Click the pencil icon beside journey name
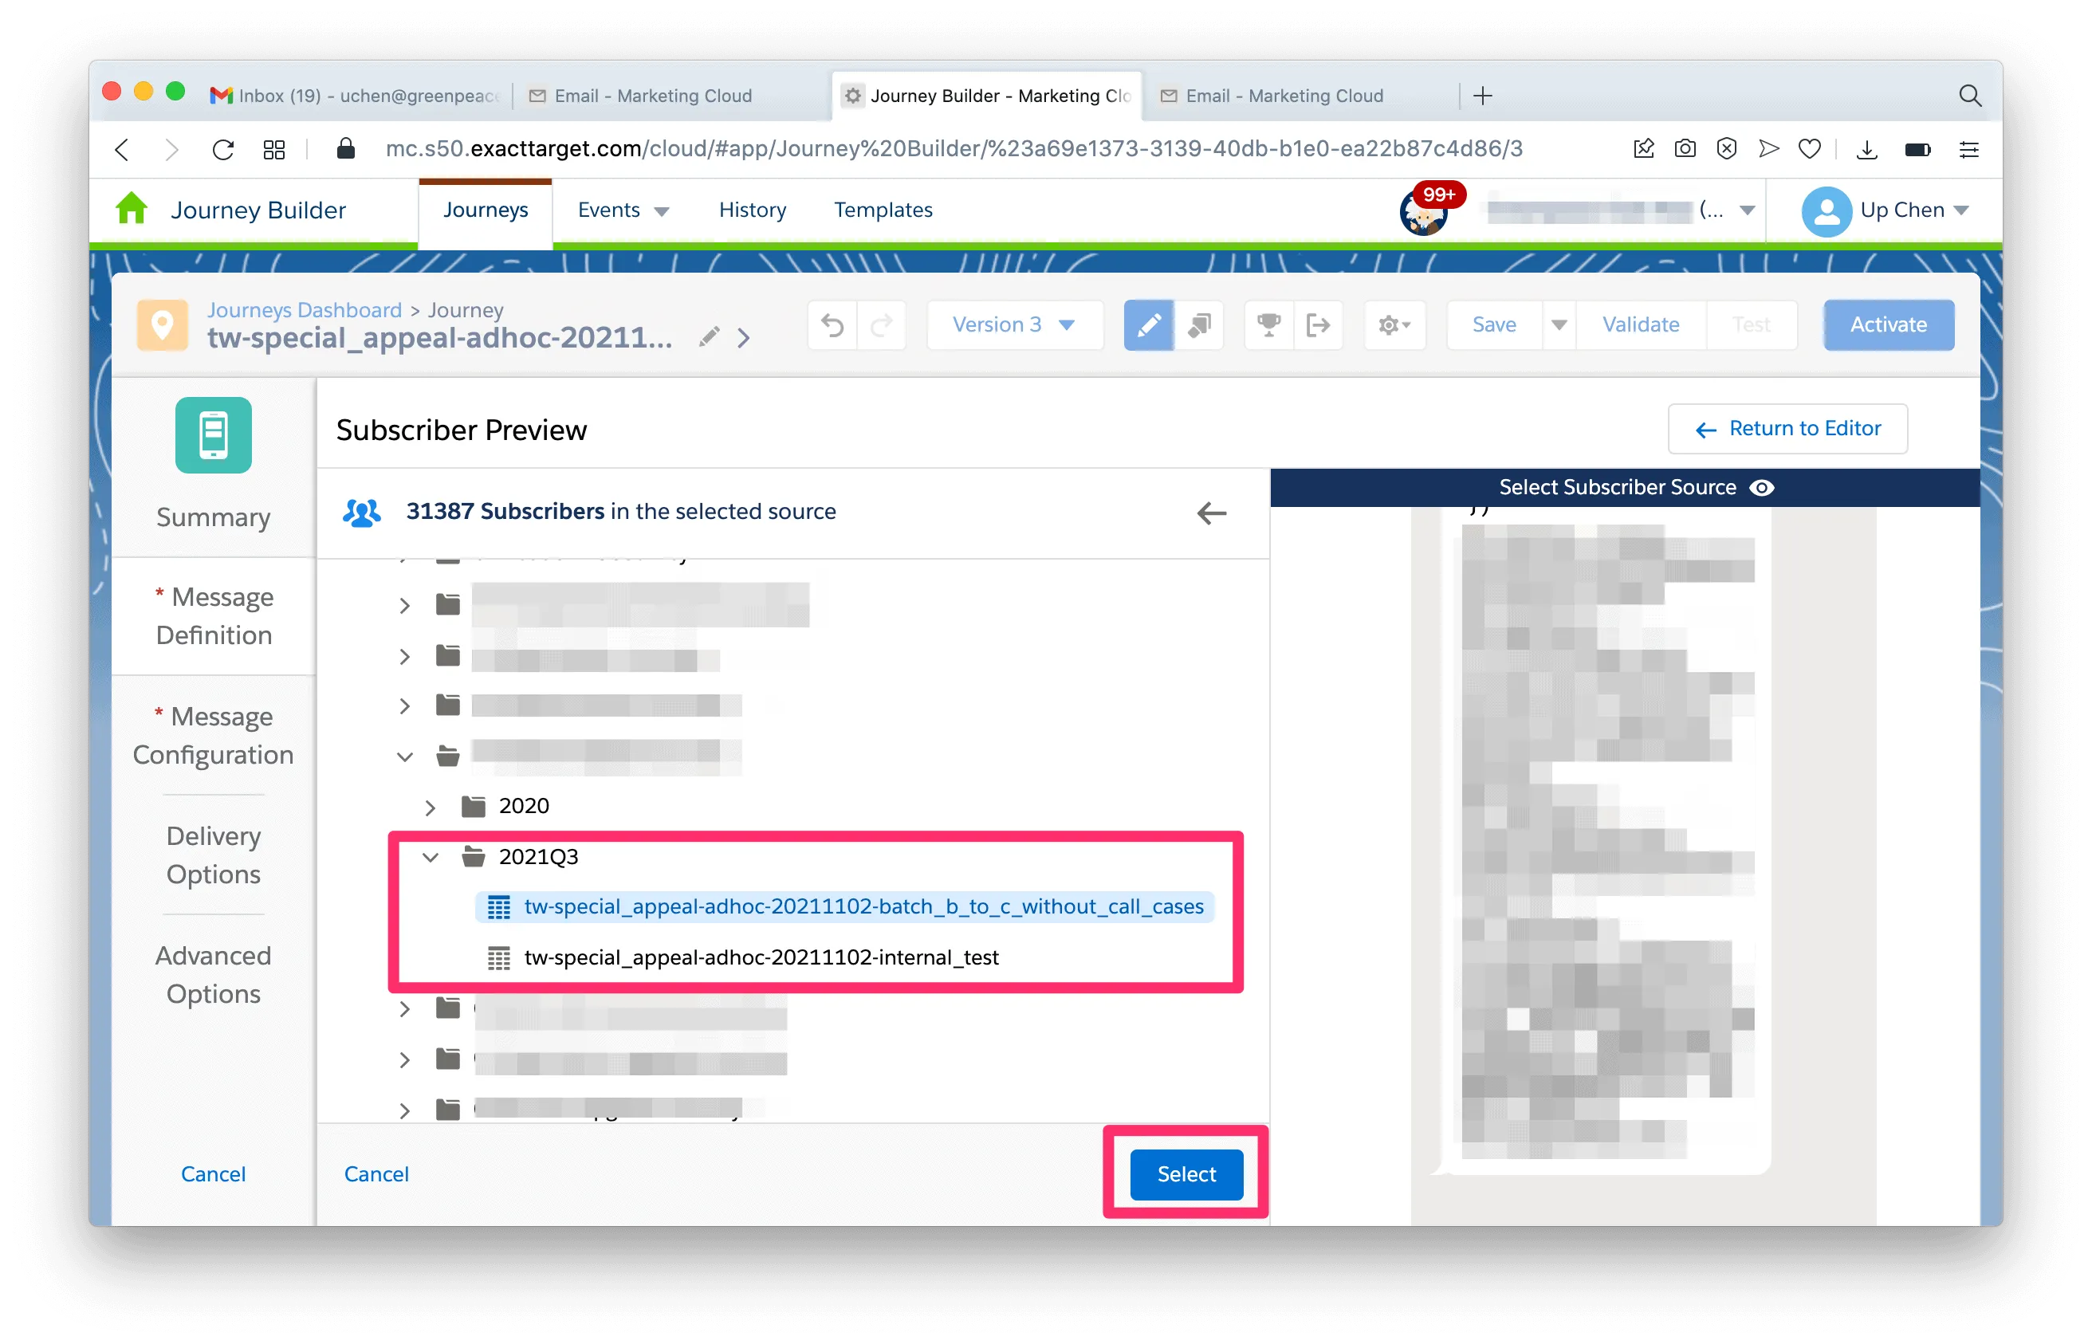2092x1344 pixels. point(709,337)
